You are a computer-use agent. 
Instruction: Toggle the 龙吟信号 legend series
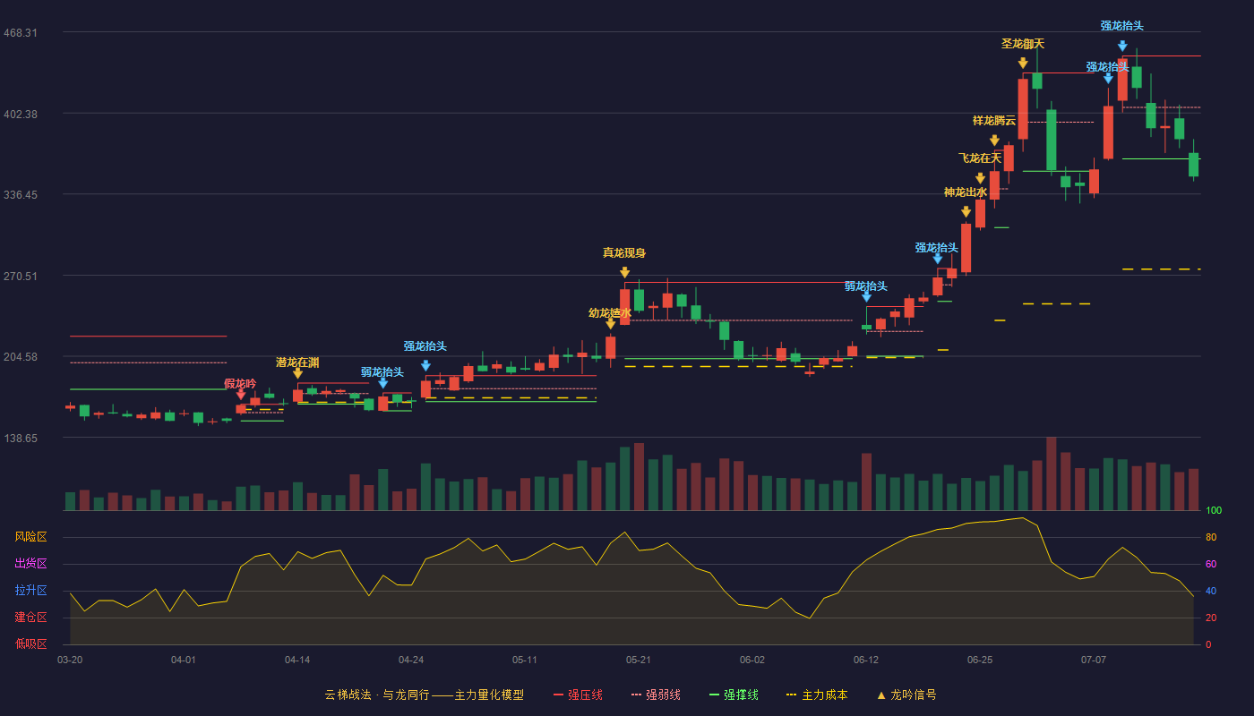pyautogui.click(x=906, y=695)
